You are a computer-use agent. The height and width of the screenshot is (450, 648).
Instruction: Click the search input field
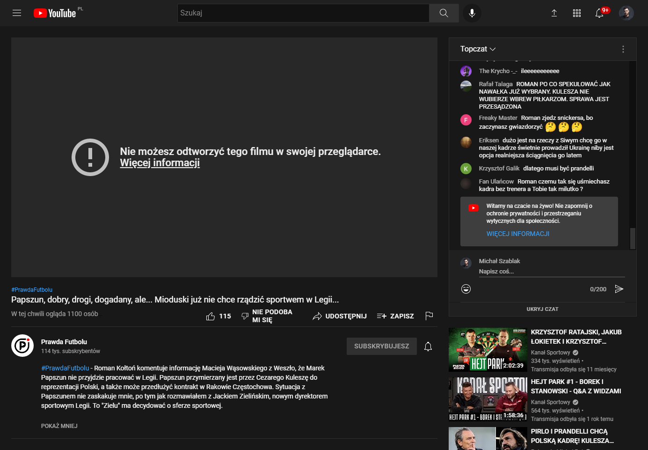click(303, 13)
